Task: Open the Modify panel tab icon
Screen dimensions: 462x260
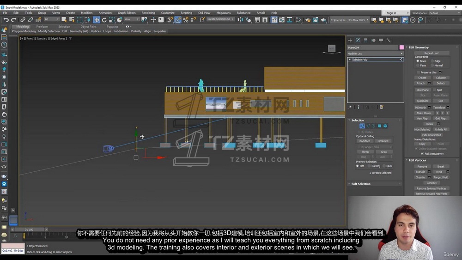Action: pos(358,41)
